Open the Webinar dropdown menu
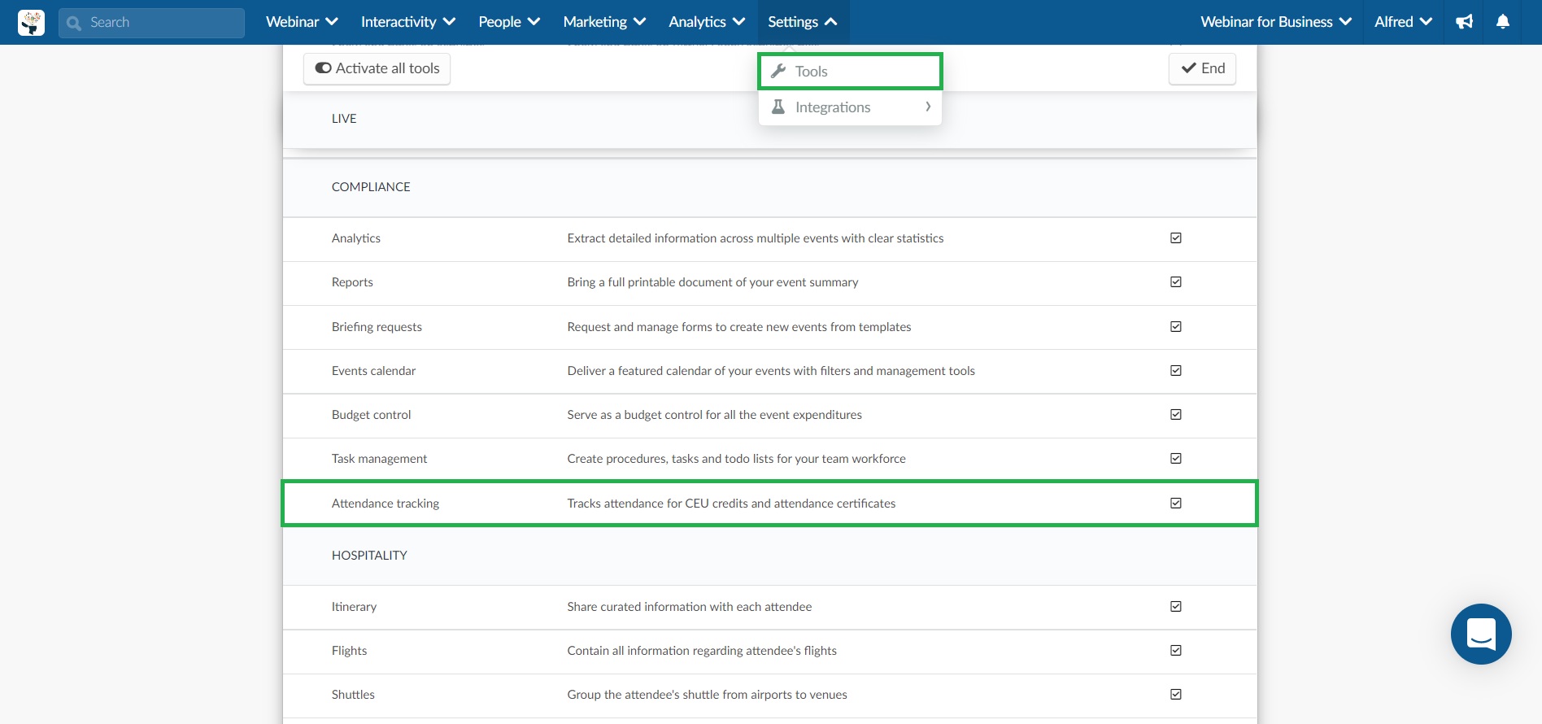Screen dimensions: 1542x724 (x=302, y=22)
